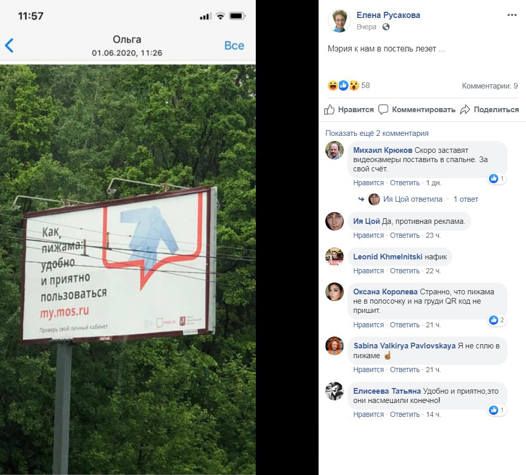Reply to Leonid Khmelnitski's comment
This screenshot has height=475, width=526.
tap(405, 271)
